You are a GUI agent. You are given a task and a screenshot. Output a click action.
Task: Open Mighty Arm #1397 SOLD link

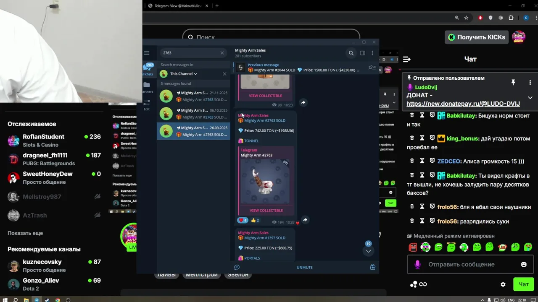(265, 238)
